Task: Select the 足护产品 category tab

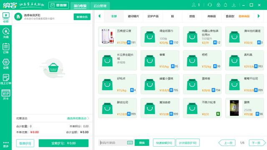Action: (153, 16)
